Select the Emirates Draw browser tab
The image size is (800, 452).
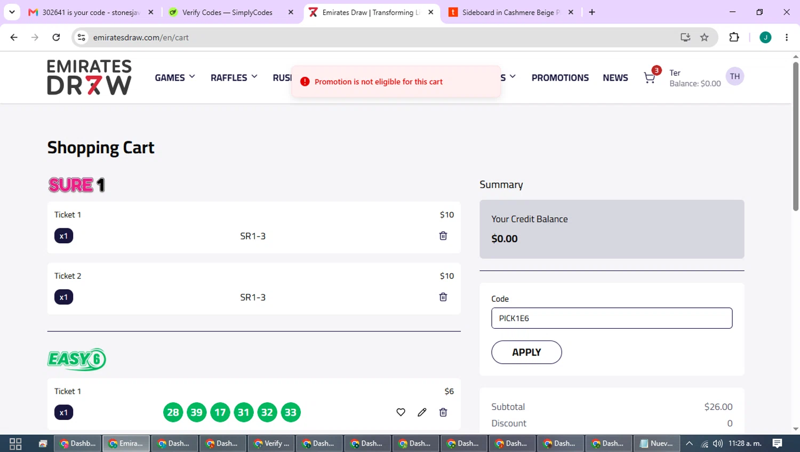tap(371, 12)
